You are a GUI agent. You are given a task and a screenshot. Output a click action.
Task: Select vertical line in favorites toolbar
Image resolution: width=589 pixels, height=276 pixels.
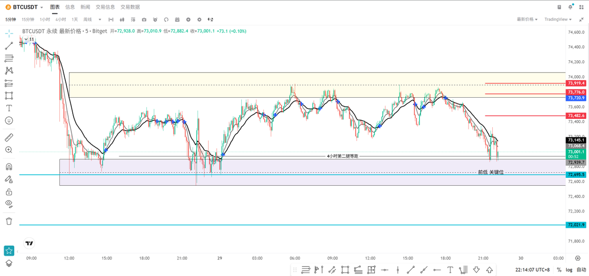(398, 269)
